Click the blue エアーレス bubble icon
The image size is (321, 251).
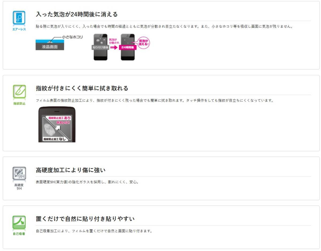coord(19,18)
